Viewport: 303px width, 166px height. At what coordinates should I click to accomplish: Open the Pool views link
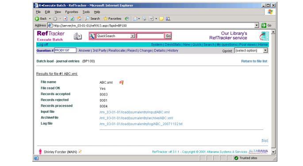coord(247,44)
